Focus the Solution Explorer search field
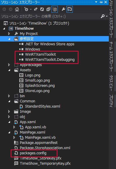Image resolution: width=116 pixels, height=169 pixels. [50, 16]
